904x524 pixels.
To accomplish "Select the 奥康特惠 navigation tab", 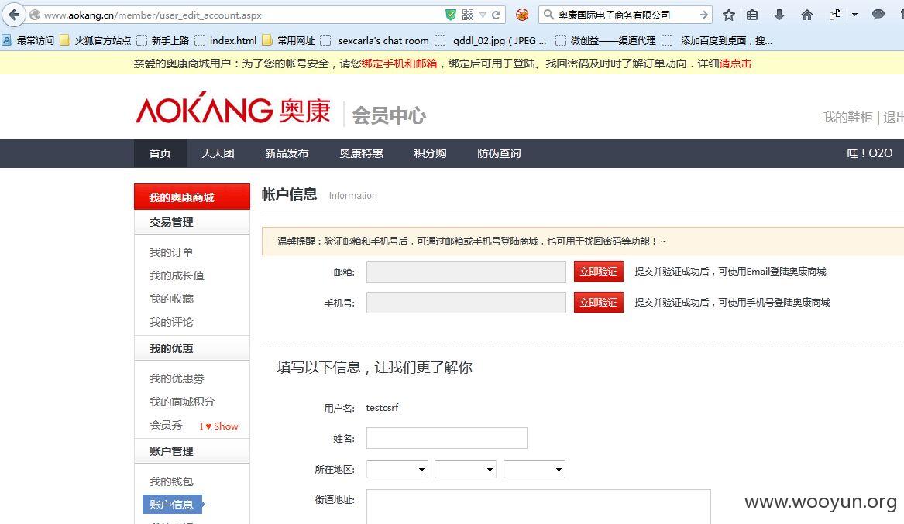I will click(361, 153).
